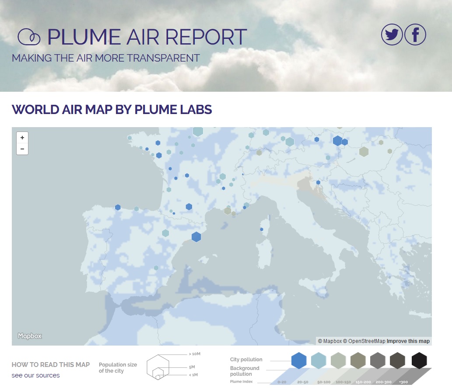Screen dimensions: 452x391
Task: Open the © OpenStreetMap attribution link
Action: (364, 341)
